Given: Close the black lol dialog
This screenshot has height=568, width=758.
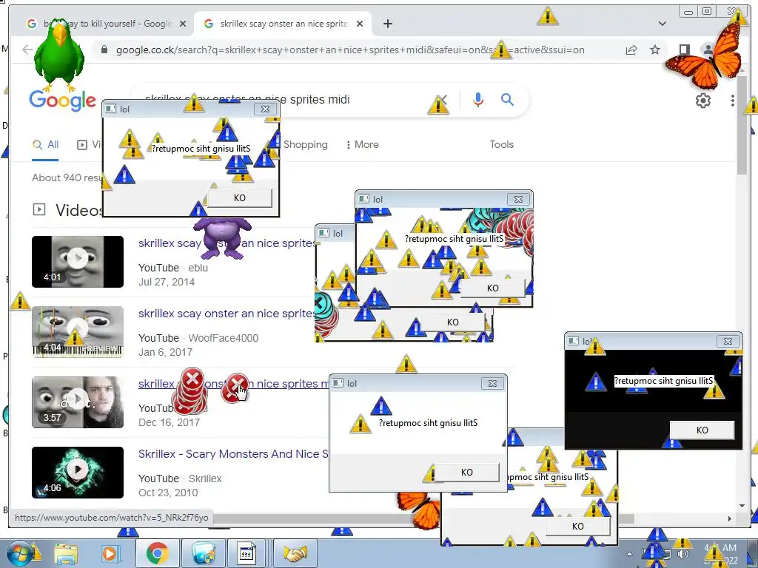Looking at the screenshot, I should click(728, 341).
